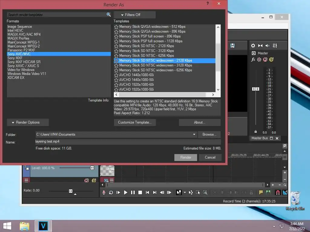Viewport: 310px width, 232px height.
Task: Toggle the dim output speaker icon
Action: pos(268,46)
